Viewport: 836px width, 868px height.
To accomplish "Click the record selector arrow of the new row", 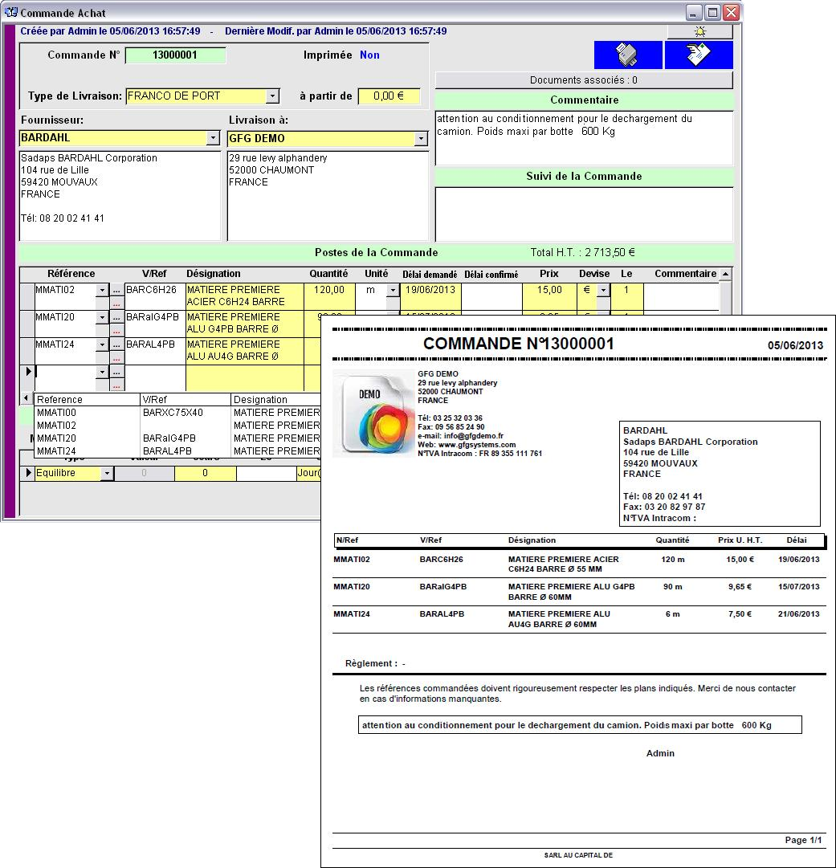I will pos(27,372).
